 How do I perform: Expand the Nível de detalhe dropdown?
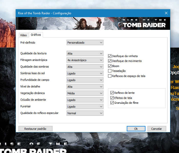(85, 87)
